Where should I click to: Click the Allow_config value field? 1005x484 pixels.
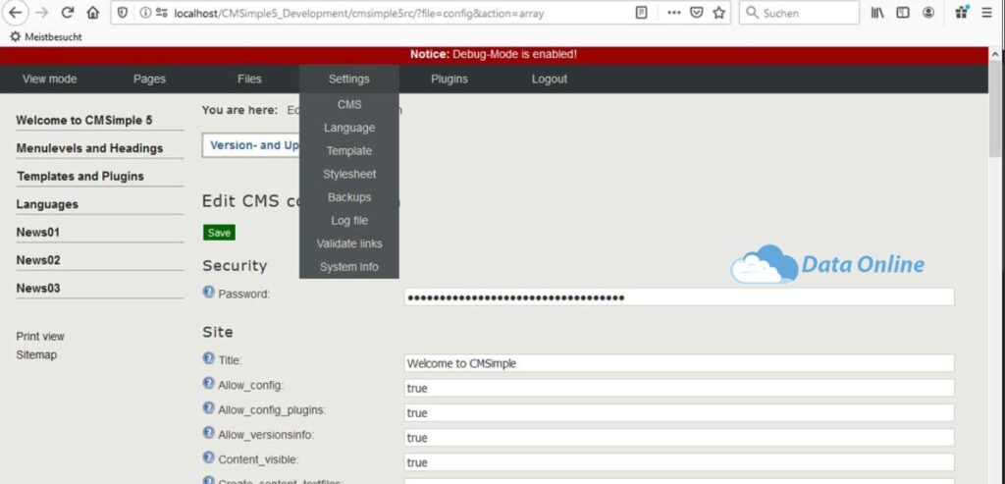click(679, 388)
